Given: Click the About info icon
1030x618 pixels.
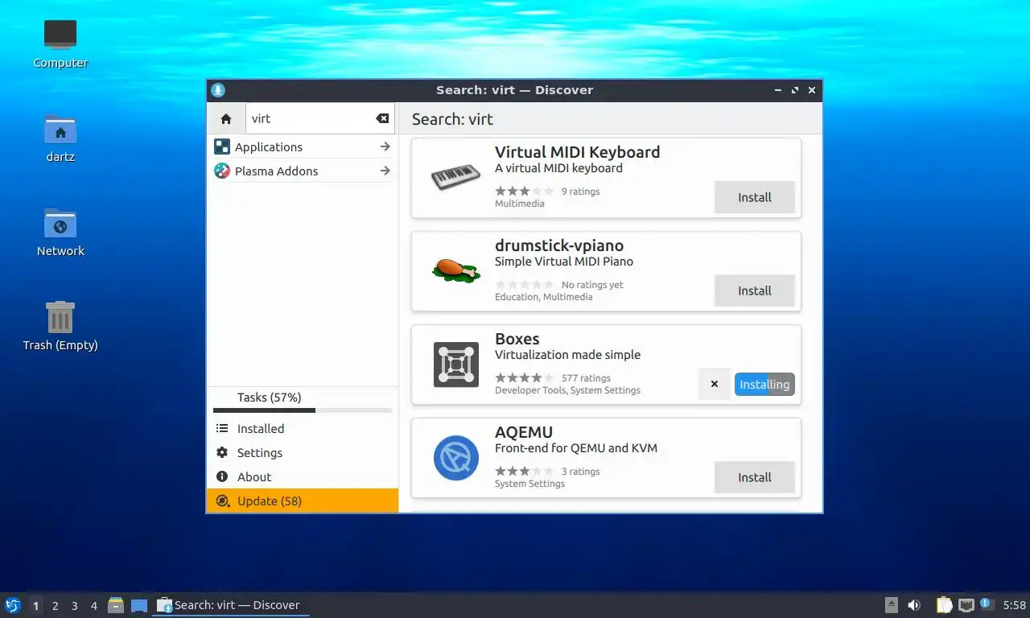Looking at the screenshot, I should 222,477.
